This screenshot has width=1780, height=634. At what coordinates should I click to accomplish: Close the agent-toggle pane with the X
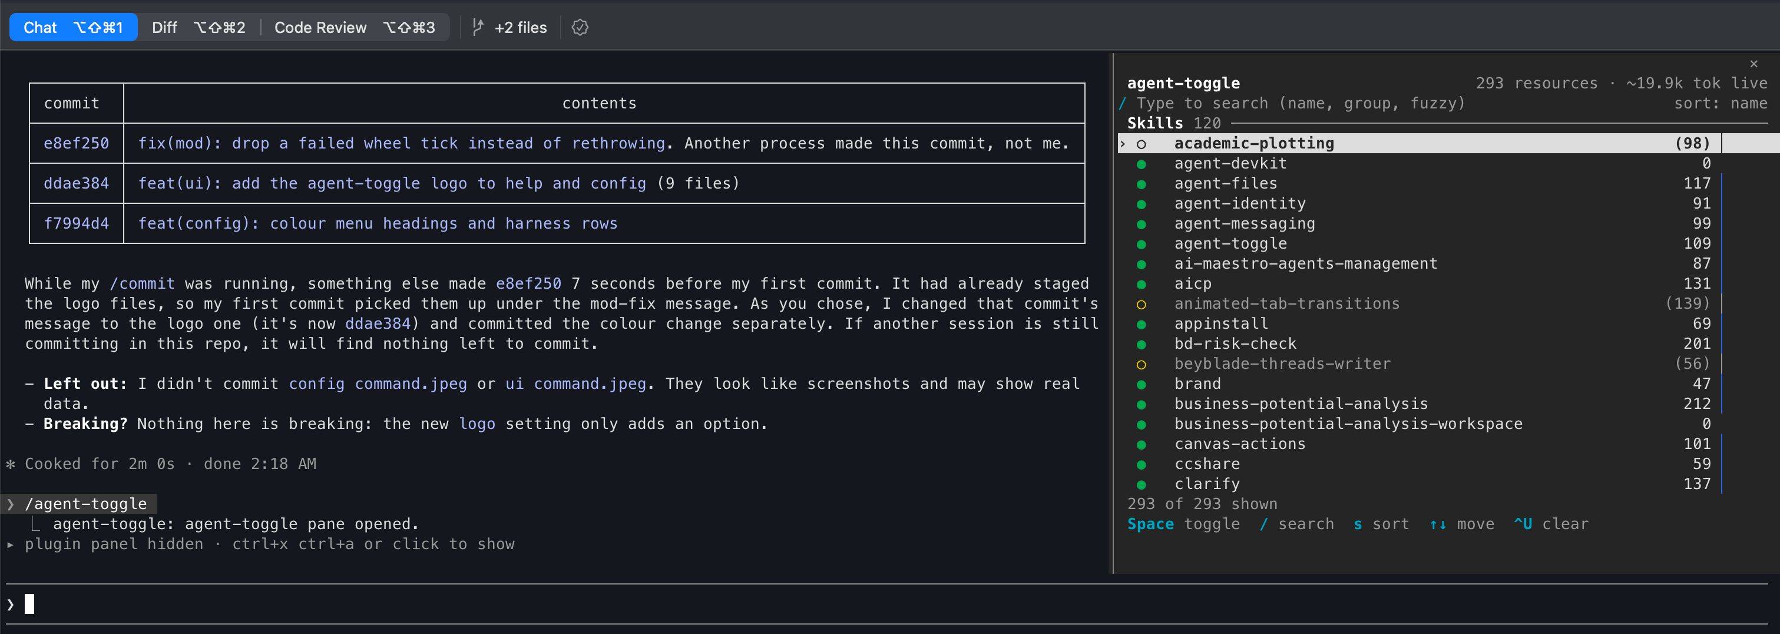point(1753,64)
